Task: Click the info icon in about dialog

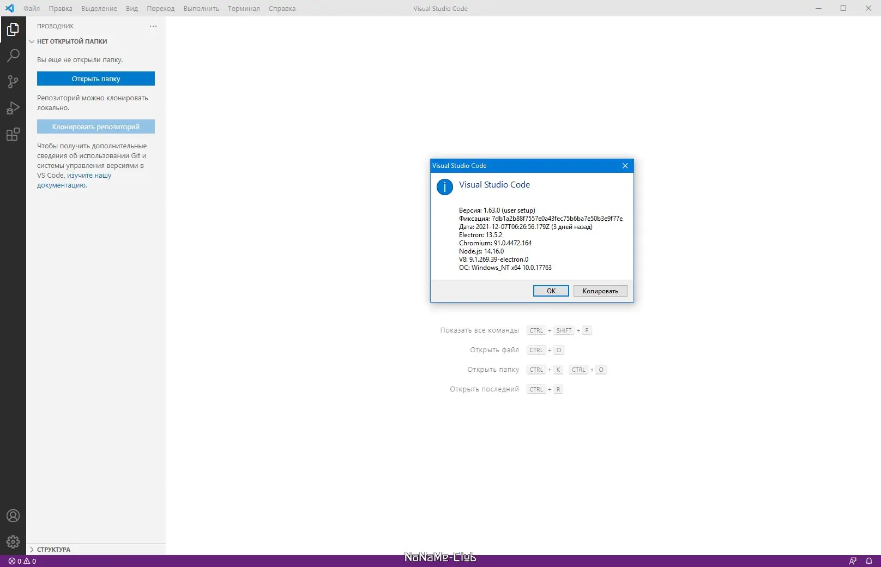Action: [x=445, y=187]
